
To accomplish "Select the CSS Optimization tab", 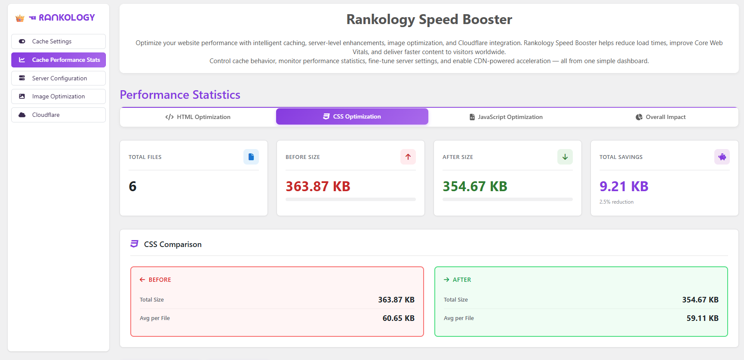I will click(352, 116).
